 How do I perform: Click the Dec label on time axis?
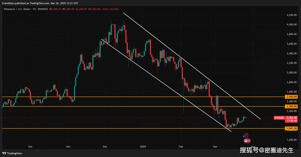pyautogui.click(x=105, y=146)
